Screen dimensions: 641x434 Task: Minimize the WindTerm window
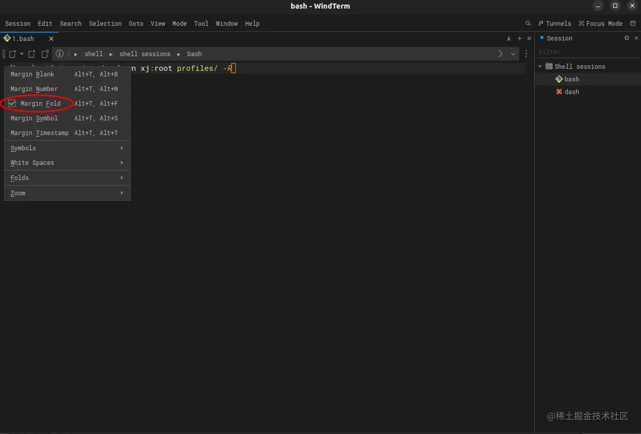point(599,6)
